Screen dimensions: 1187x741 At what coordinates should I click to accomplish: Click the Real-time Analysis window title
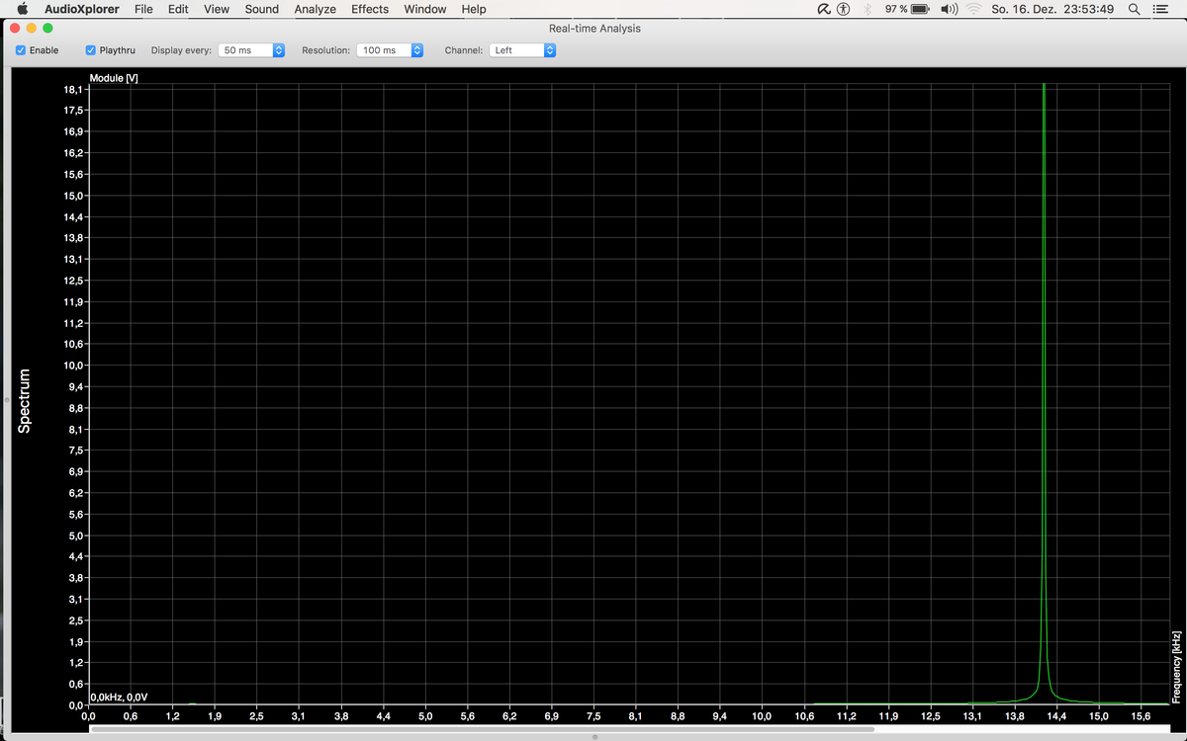pos(594,29)
